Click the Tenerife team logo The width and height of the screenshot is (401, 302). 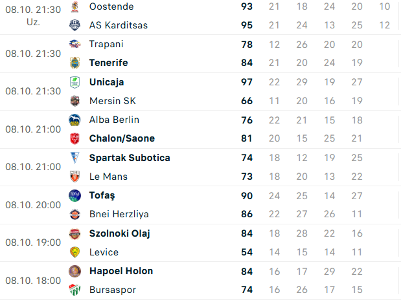pos(75,63)
